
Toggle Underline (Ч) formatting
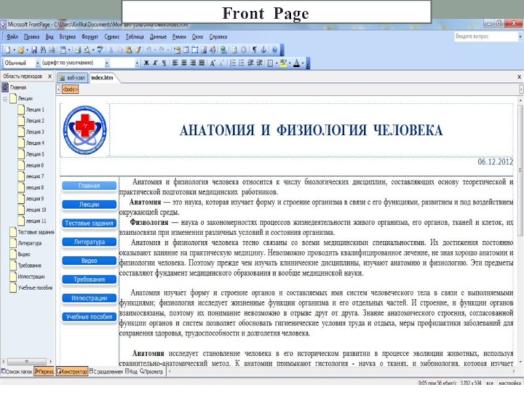point(164,63)
